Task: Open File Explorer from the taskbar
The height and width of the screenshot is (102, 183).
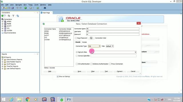Action: click(x=19, y=99)
